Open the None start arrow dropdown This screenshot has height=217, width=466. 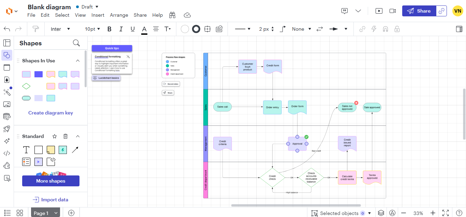pos(302,29)
